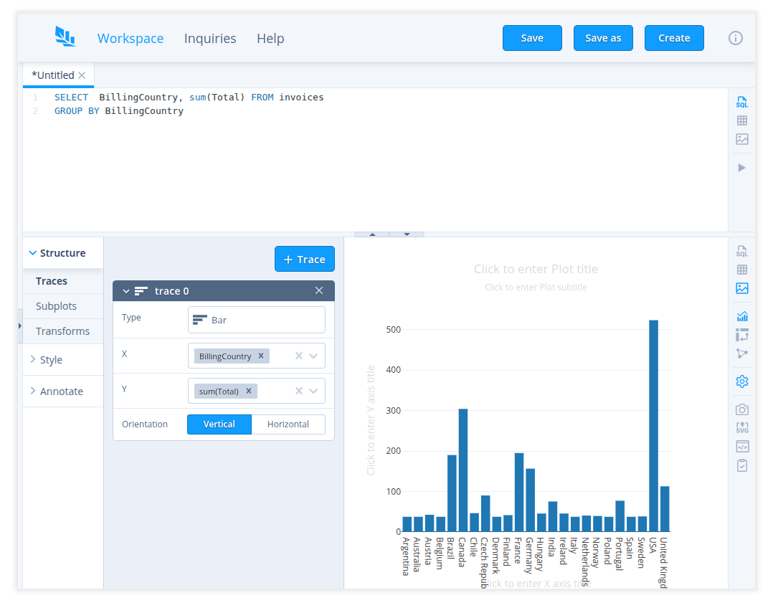Click the Save as button
The height and width of the screenshot is (603, 773).
pyautogui.click(x=603, y=39)
